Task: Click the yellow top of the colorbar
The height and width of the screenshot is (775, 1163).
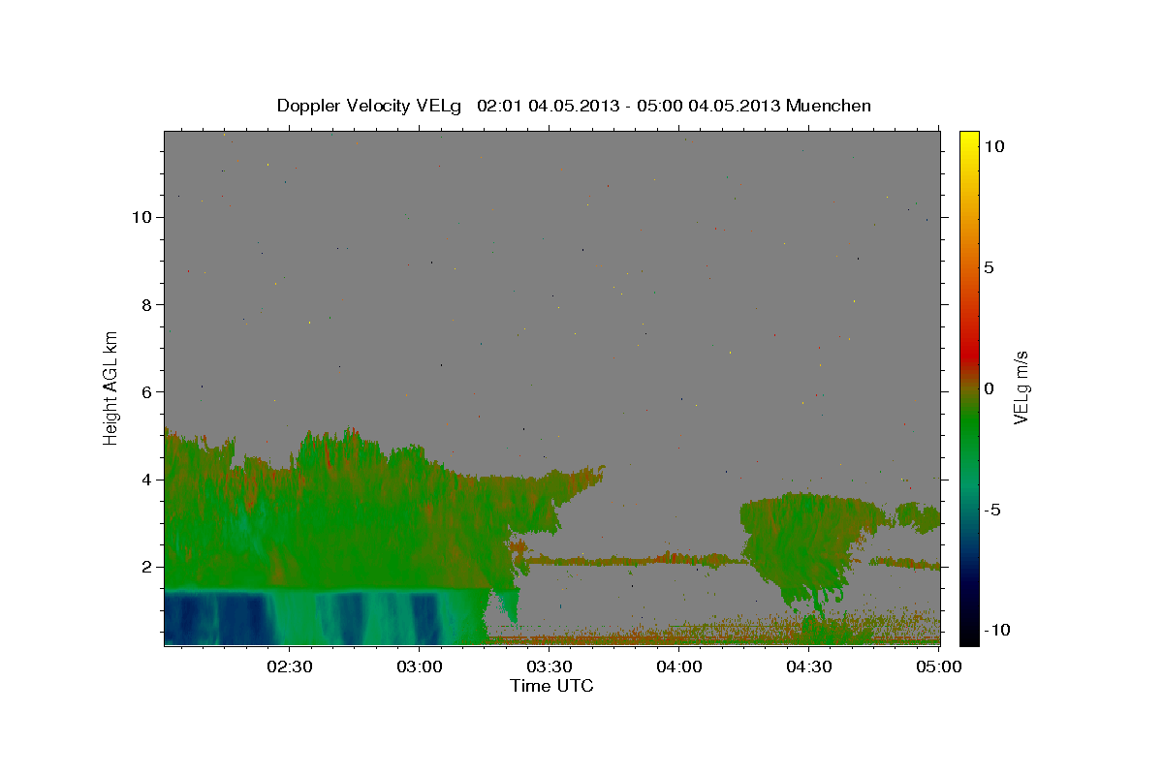Action: (x=968, y=140)
